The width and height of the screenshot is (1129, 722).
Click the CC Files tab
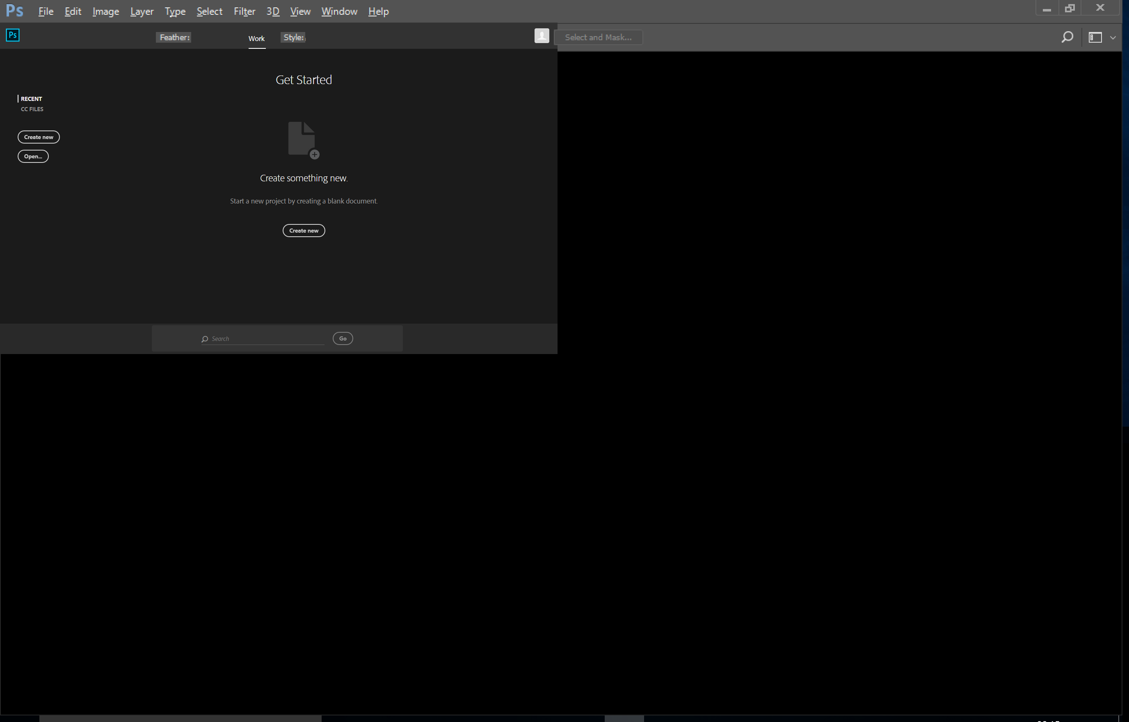pyautogui.click(x=32, y=109)
